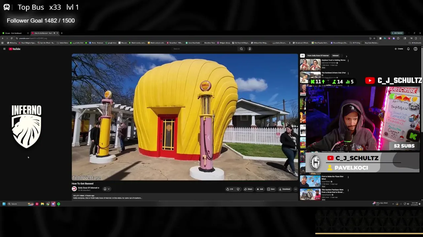The image size is (423, 237).
Task: Open options for First to Make the Plane Shot
Action: tap(348, 177)
